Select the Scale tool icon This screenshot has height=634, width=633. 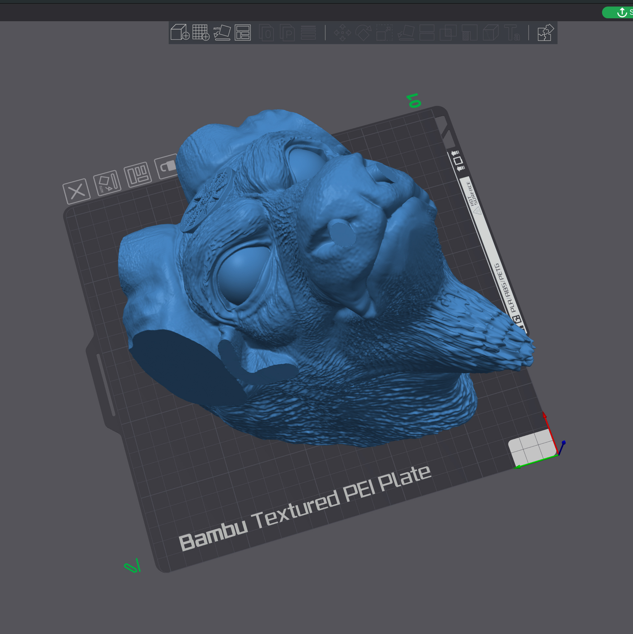coord(384,33)
